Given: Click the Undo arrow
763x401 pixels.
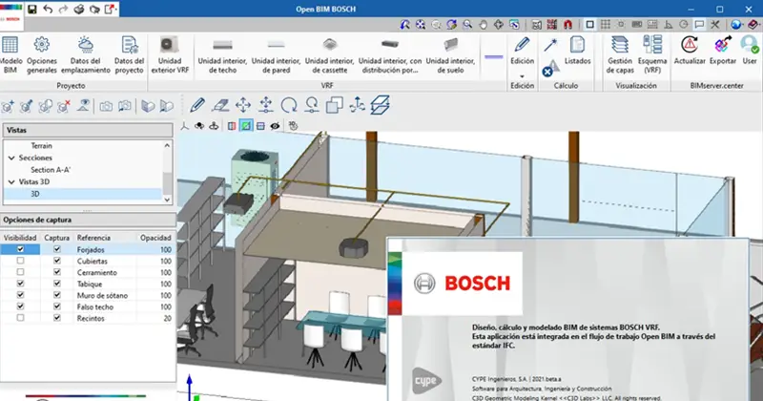Looking at the screenshot, I should pos(48,9).
